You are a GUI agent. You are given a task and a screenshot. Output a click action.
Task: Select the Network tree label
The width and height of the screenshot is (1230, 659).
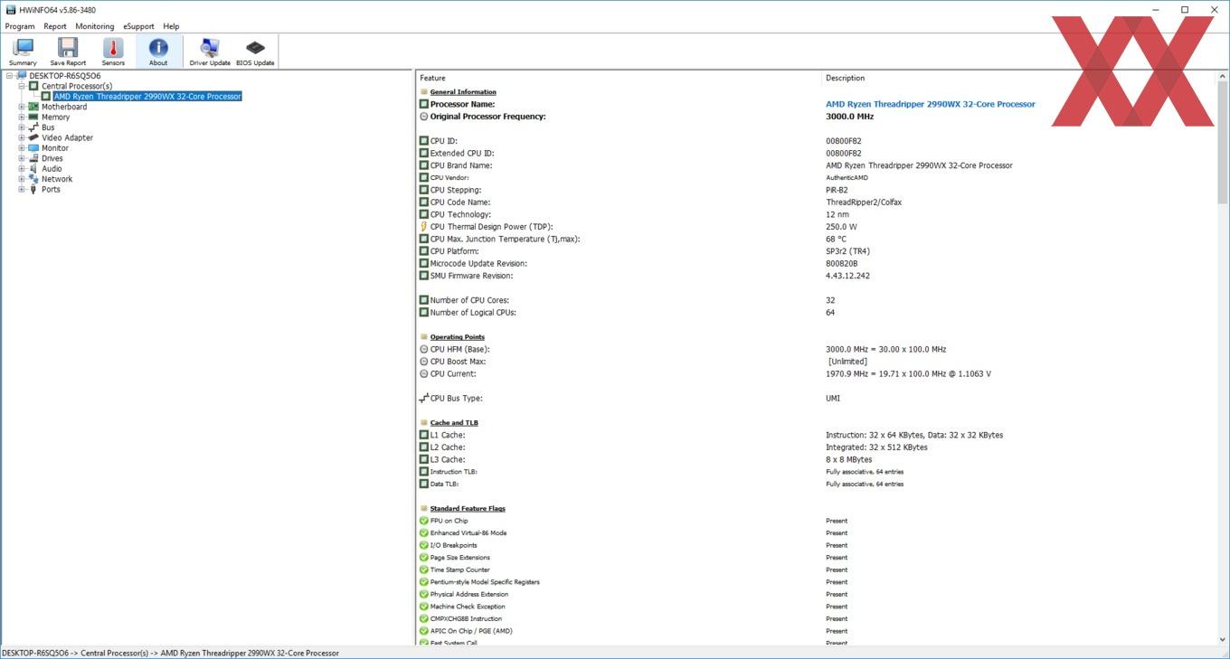(x=57, y=179)
